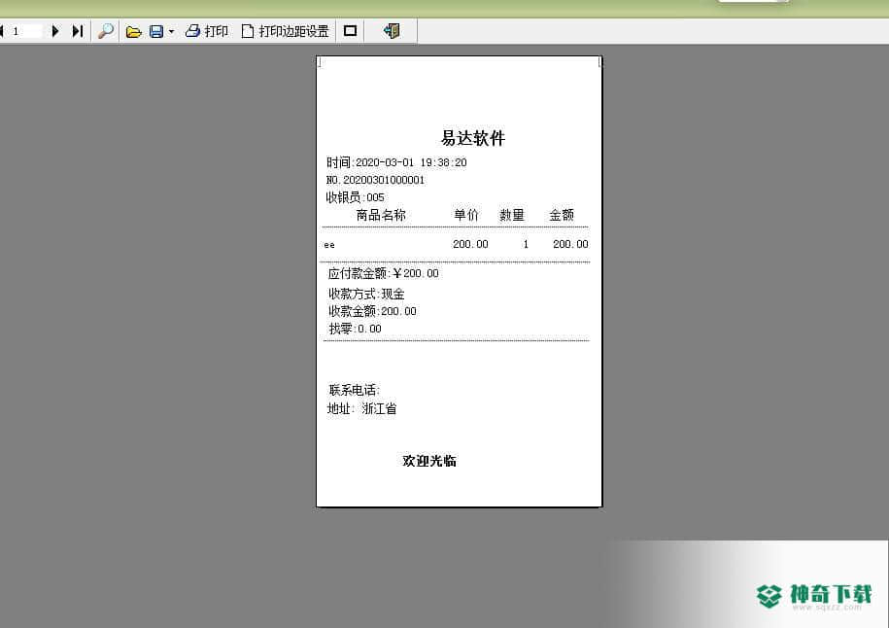Jump to the last preview page
Image resolution: width=889 pixels, height=628 pixels.
click(78, 31)
